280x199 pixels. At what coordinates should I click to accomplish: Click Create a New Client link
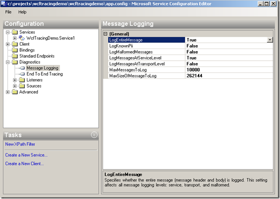point(24,163)
